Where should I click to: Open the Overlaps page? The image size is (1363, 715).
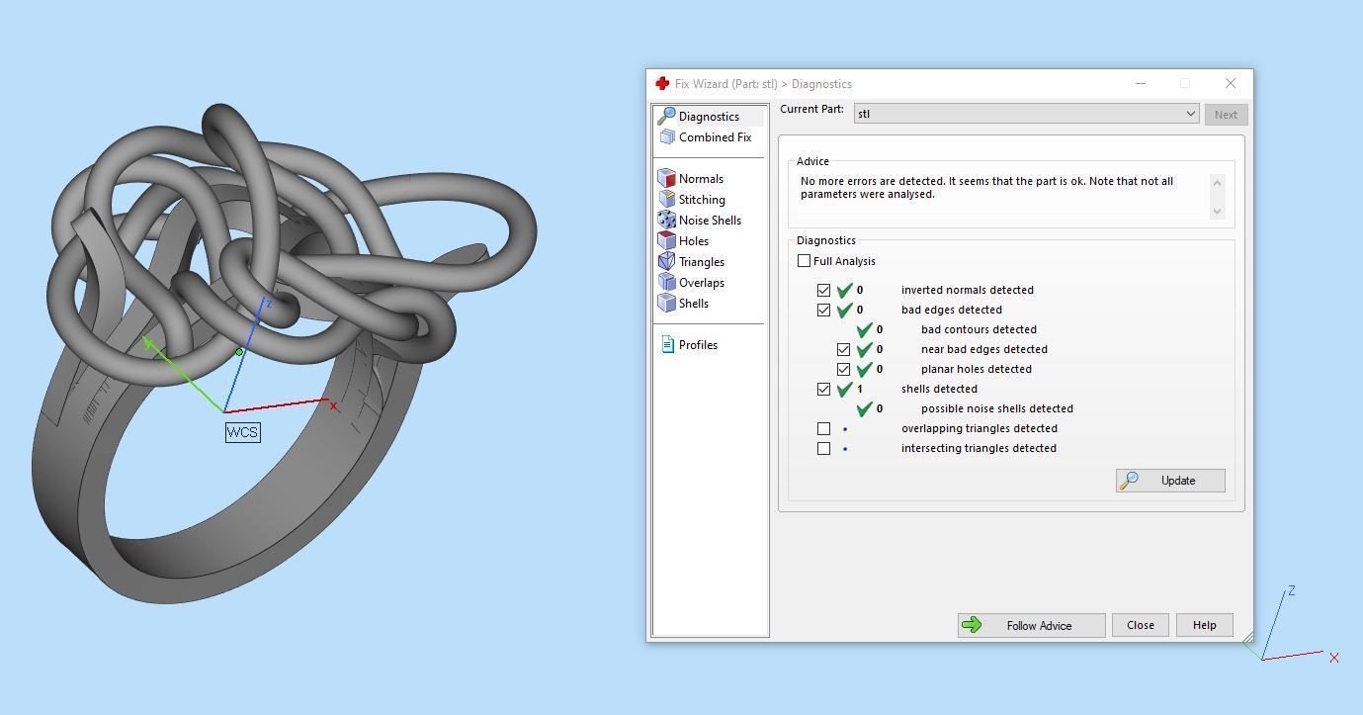coord(701,283)
